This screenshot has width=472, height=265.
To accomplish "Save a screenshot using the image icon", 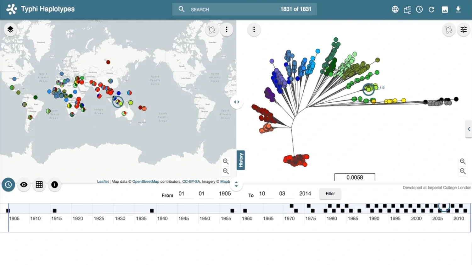I will [445, 9].
